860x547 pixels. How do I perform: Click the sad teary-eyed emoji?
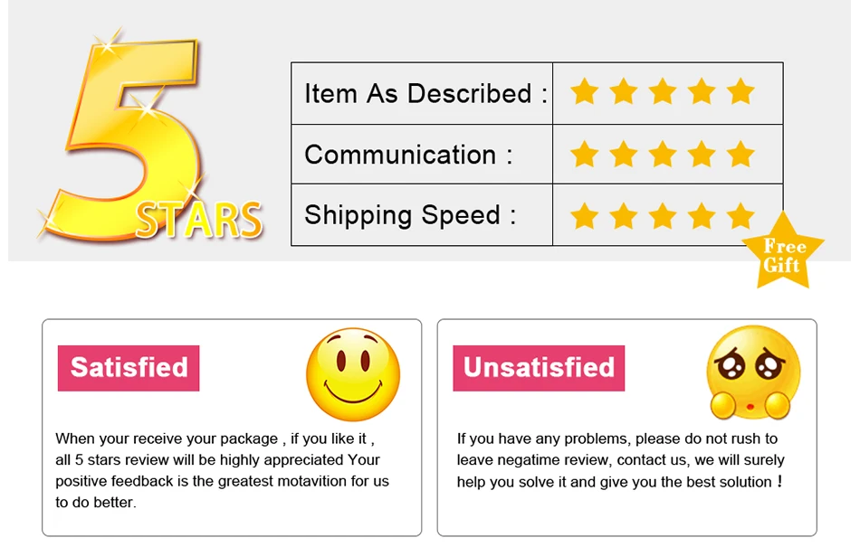point(753,373)
